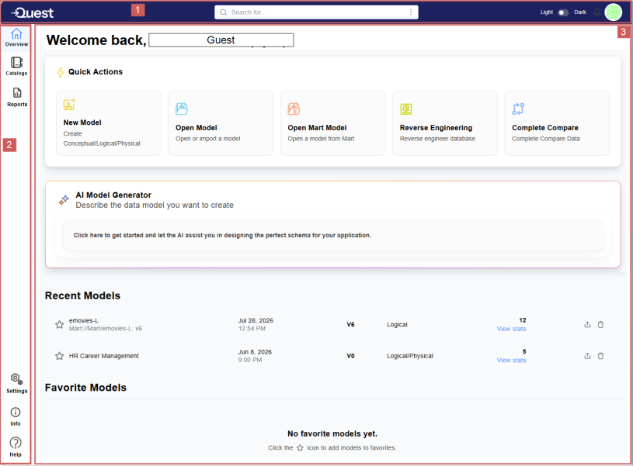Open the Info sidebar icon
Image resolution: width=633 pixels, height=466 pixels.
16,412
